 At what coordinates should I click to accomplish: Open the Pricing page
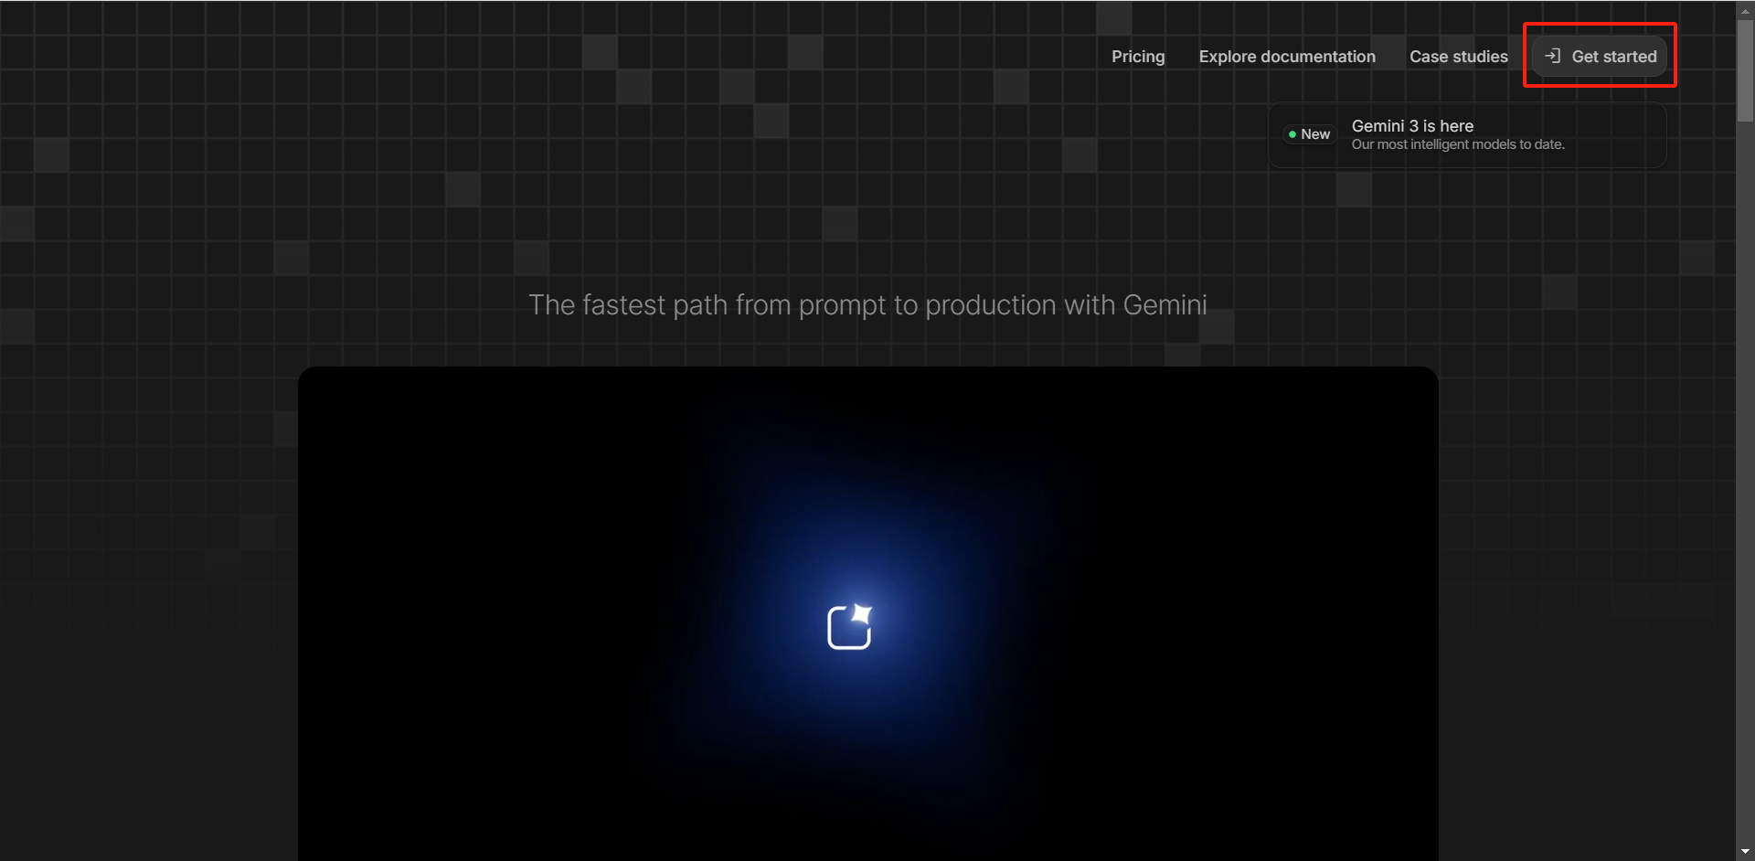[1138, 57]
